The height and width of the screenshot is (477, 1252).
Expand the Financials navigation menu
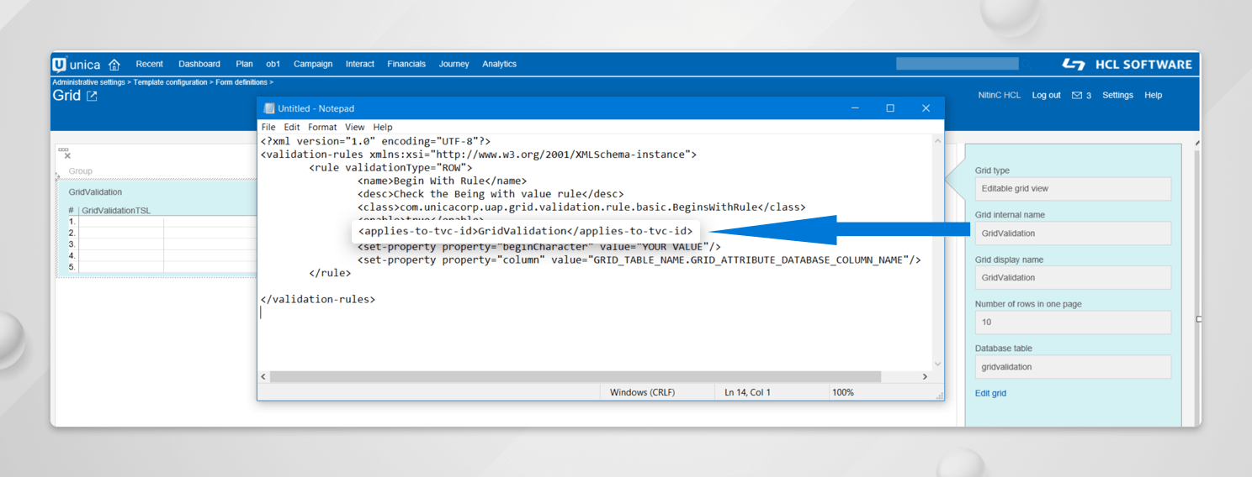(406, 64)
